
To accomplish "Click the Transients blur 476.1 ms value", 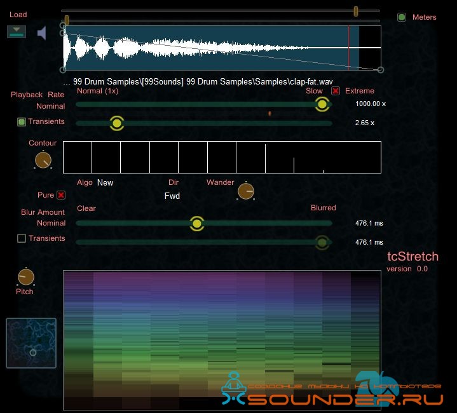I will tap(369, 242).
